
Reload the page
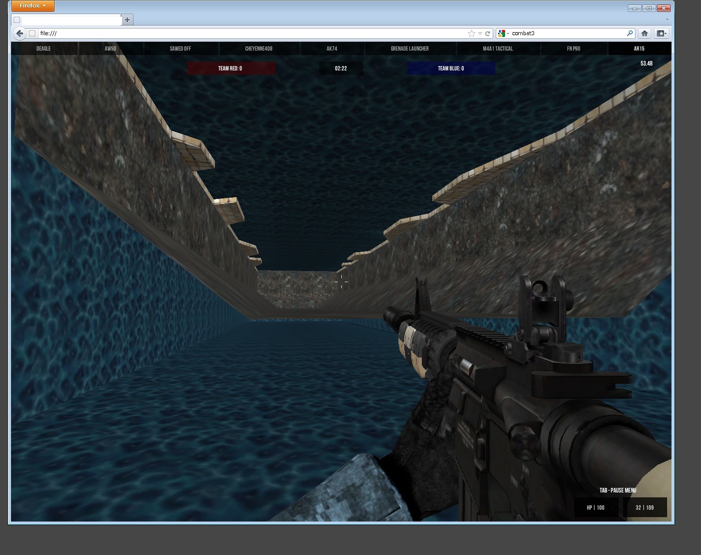488,33
